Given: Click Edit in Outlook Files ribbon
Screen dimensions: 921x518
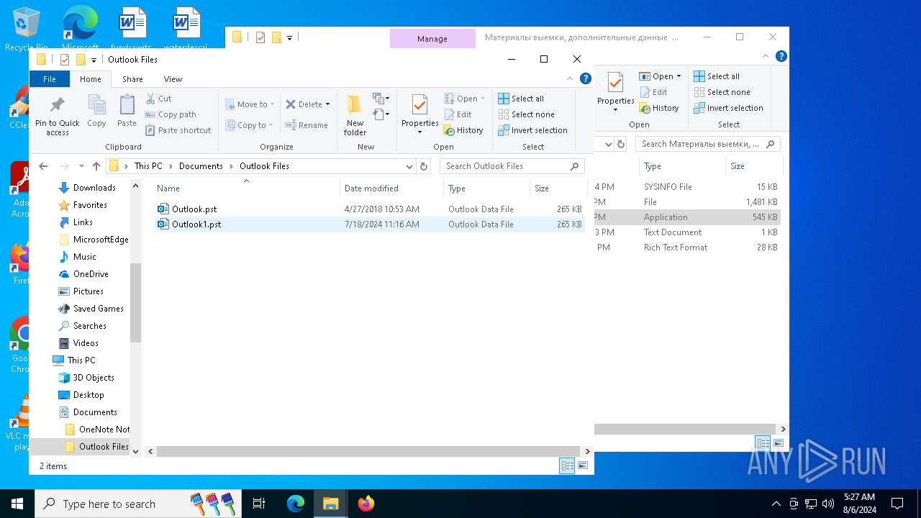Looking at the screenshot, I should (458, 114).
